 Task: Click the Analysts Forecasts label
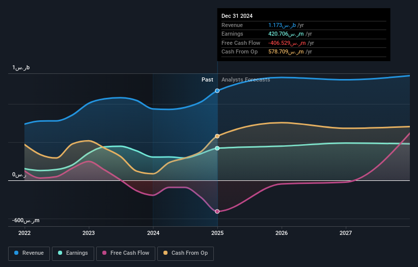(245, 79)
